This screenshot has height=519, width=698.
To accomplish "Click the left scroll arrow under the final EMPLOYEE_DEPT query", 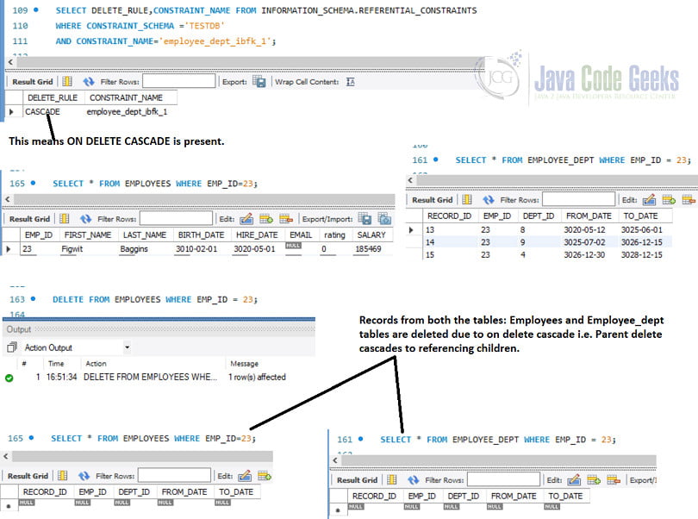I will 335,460.
